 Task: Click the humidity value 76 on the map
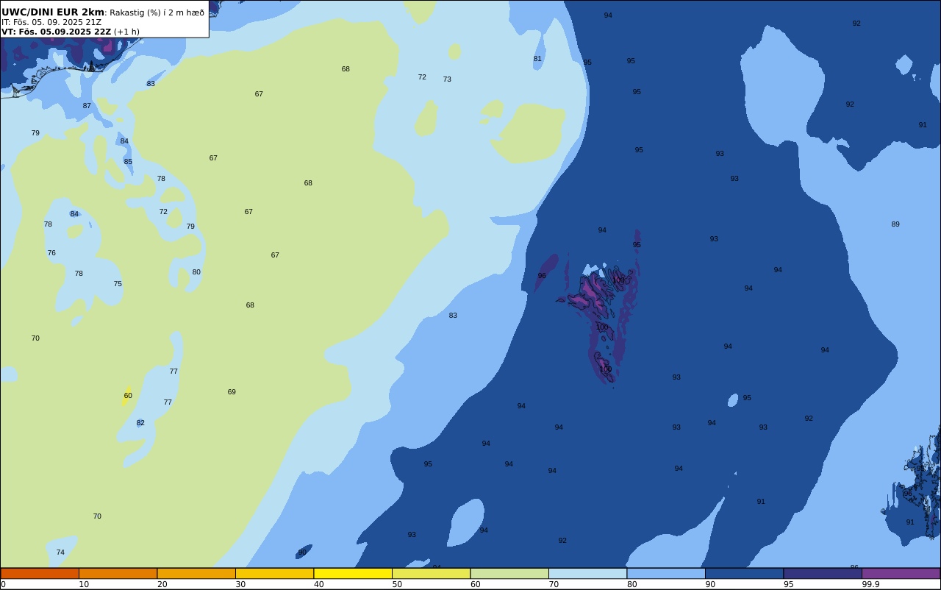coord(51,253)
